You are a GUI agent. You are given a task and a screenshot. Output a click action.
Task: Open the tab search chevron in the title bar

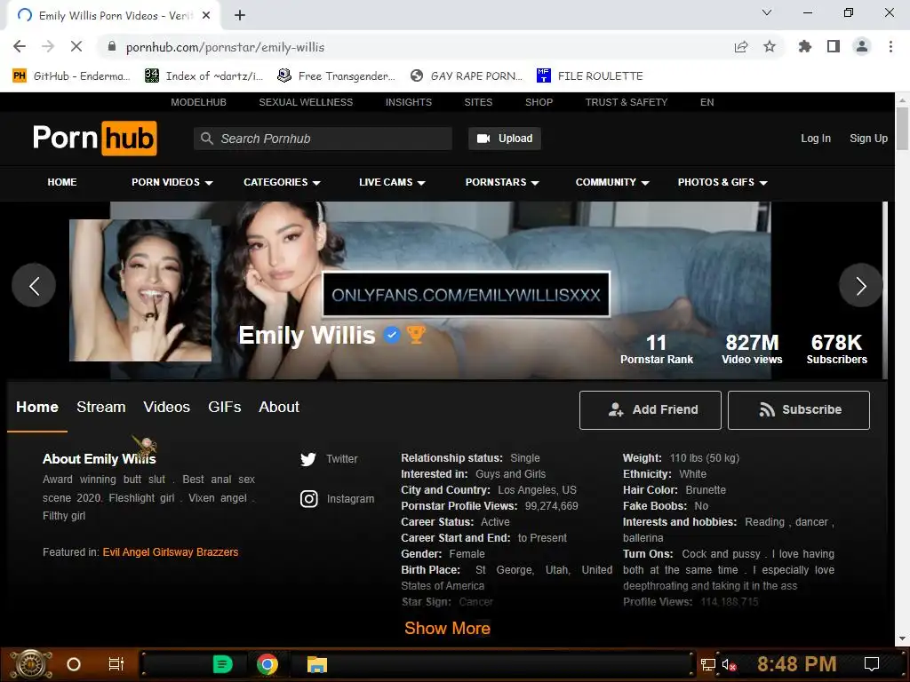click(767, 12)
